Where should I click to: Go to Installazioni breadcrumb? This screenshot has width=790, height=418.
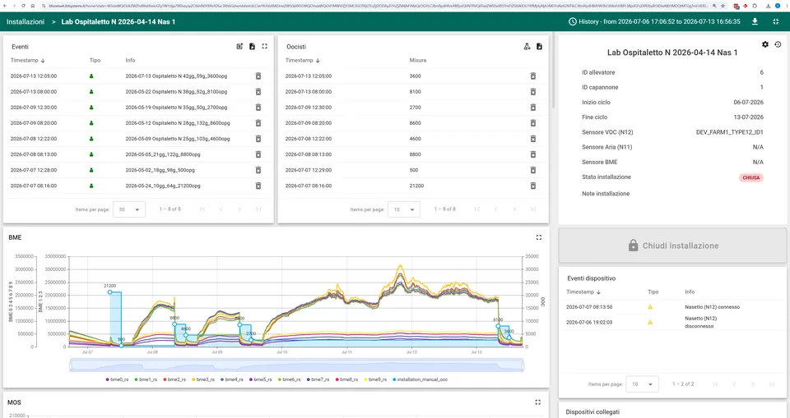(x=26, y=21)
